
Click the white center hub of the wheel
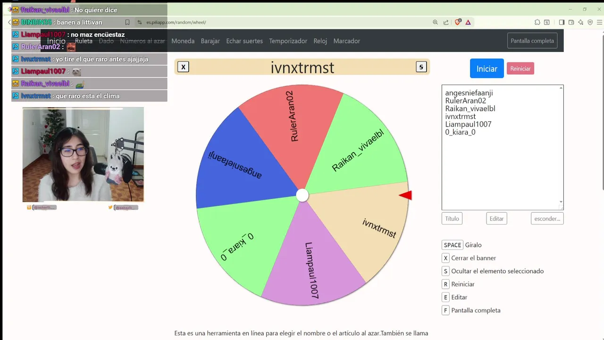point(302,195)
